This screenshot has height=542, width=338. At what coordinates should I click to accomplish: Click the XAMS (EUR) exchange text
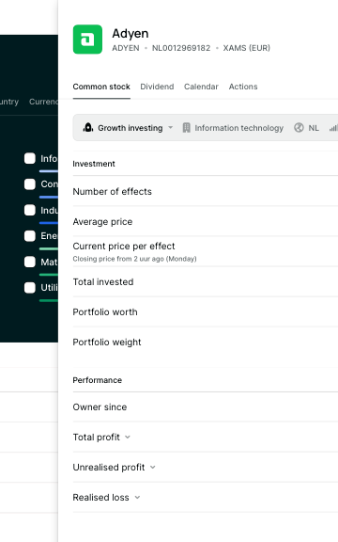pyautogui.click(x=247, y=48)
